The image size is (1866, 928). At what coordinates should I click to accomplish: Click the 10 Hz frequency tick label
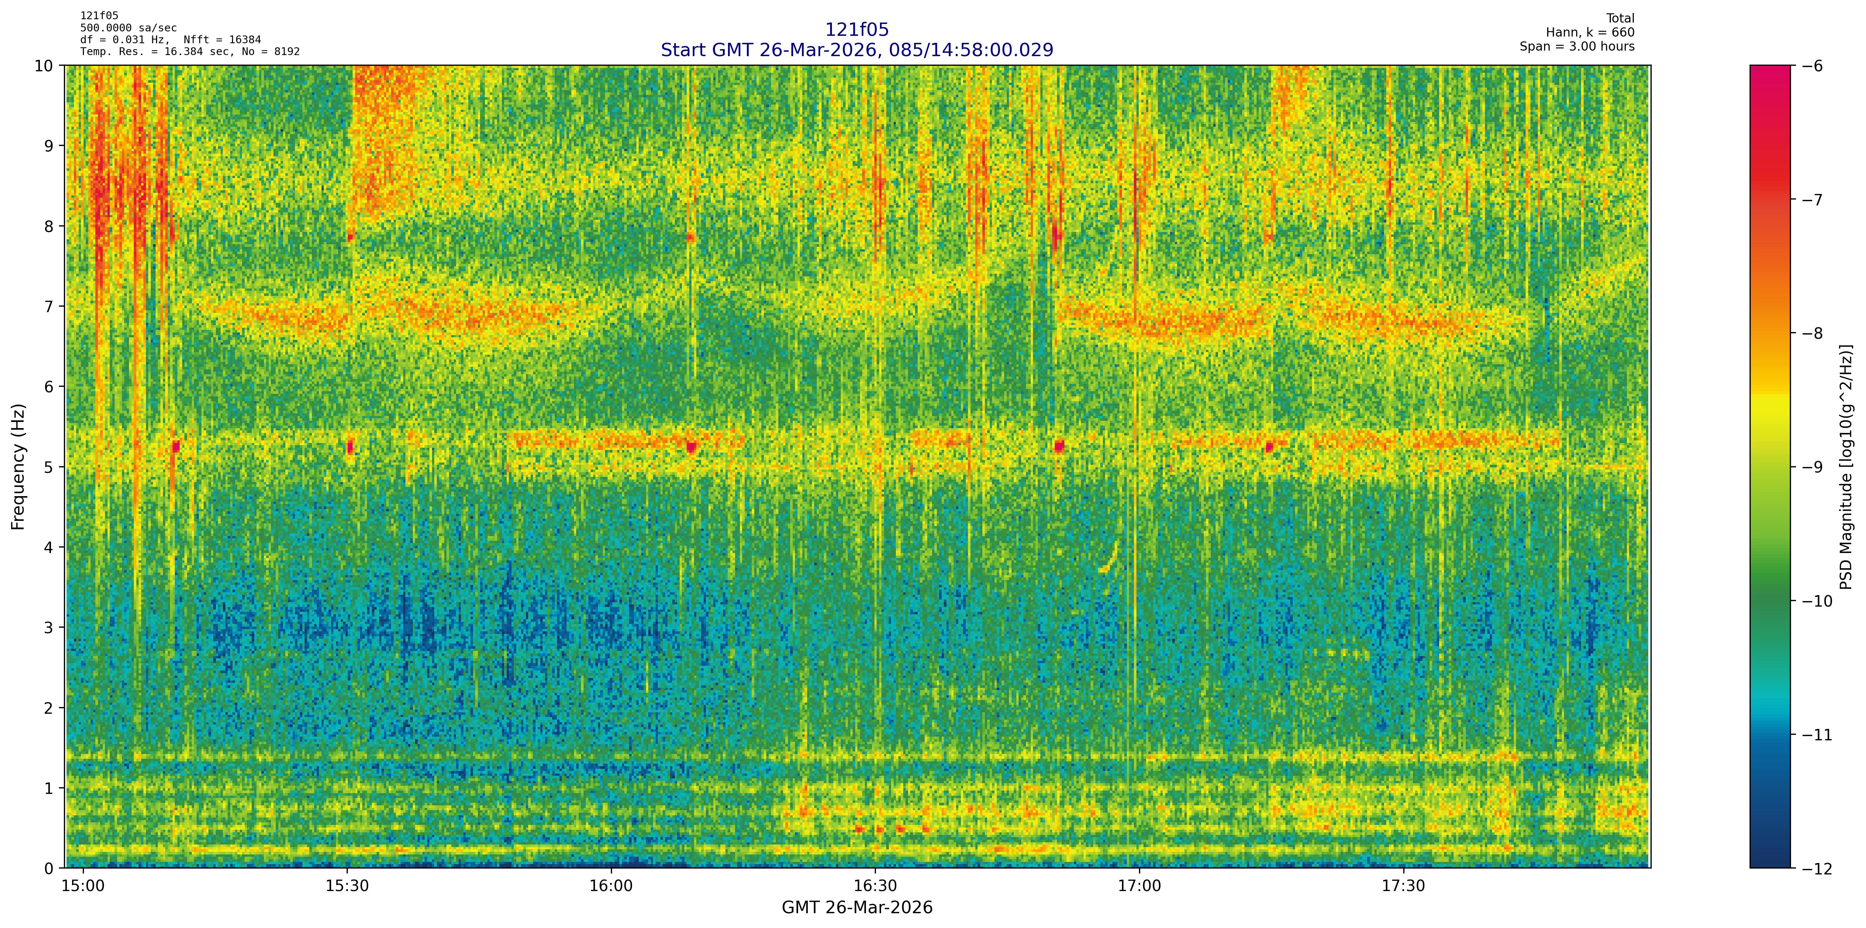pos(44,66)
